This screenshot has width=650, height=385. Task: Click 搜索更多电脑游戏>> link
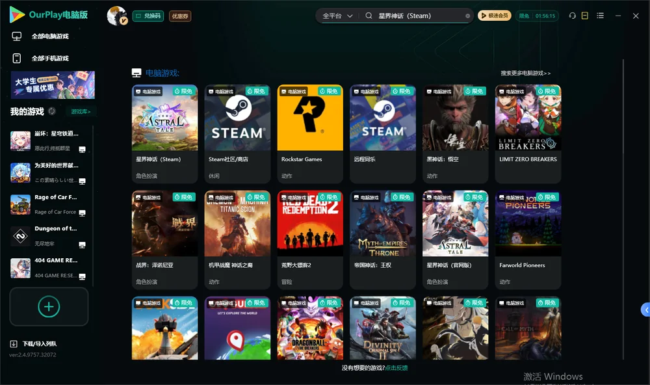(x=525, y=73)
